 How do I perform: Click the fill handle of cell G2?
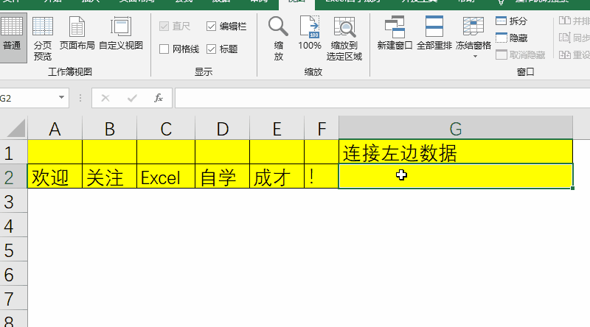coord(572,188)
